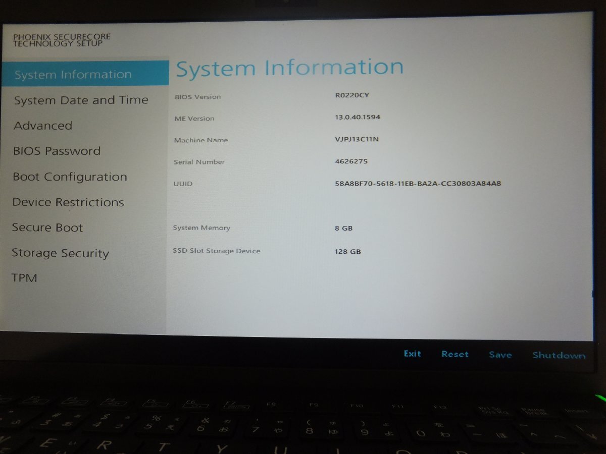Image resolution: width=606 pixels, height=454 pixels.
Task: Go to the TPM section
Action: pos(24,278)
